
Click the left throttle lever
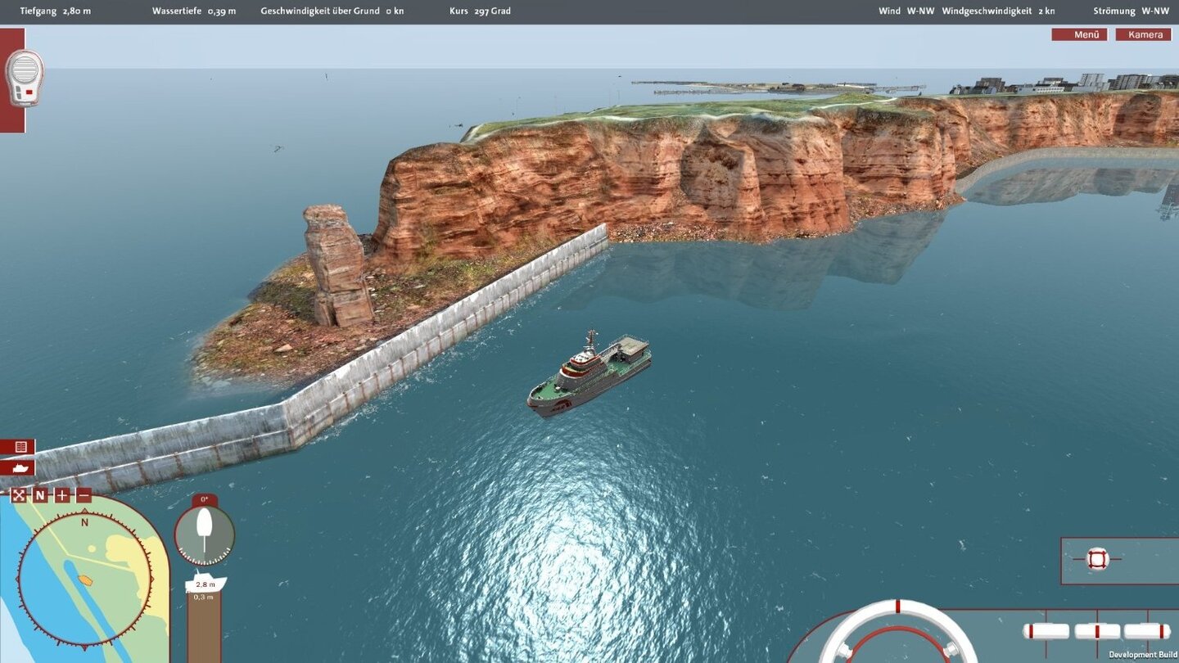pyautogui.click(x=1046, y=630)
